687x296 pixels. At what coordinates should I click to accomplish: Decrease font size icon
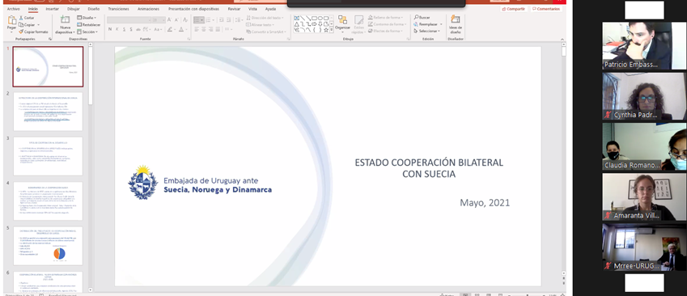coord(176,19)
